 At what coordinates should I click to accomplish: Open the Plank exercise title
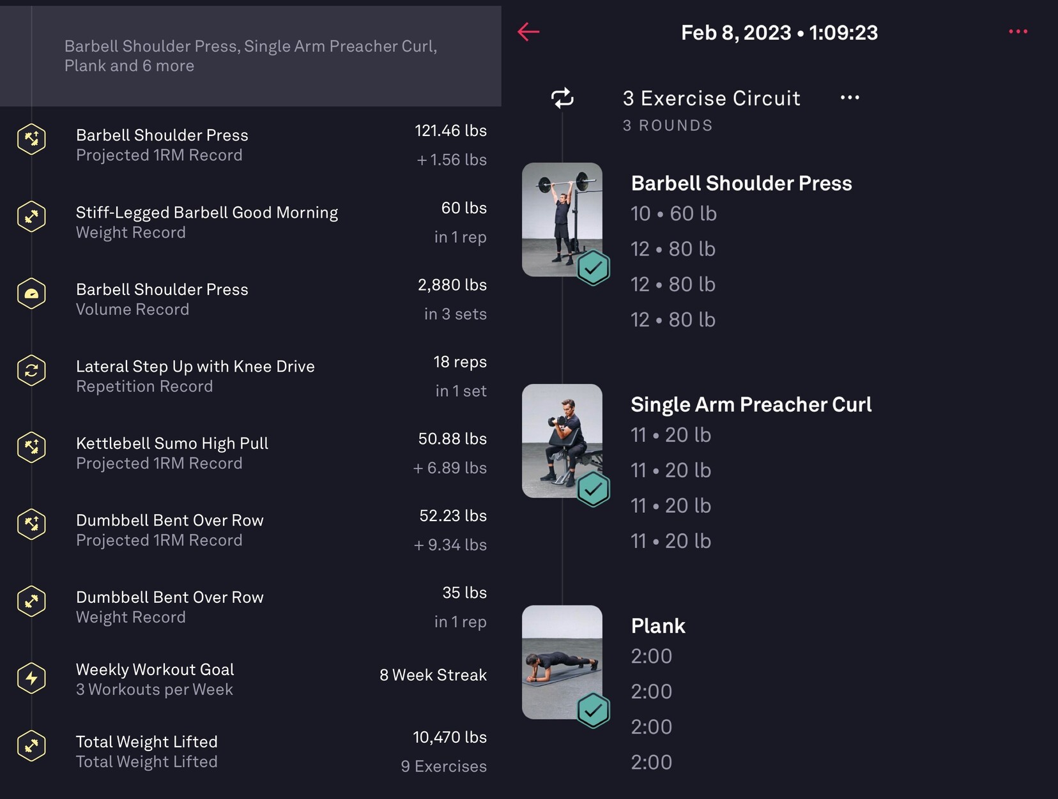coord(658,626)
